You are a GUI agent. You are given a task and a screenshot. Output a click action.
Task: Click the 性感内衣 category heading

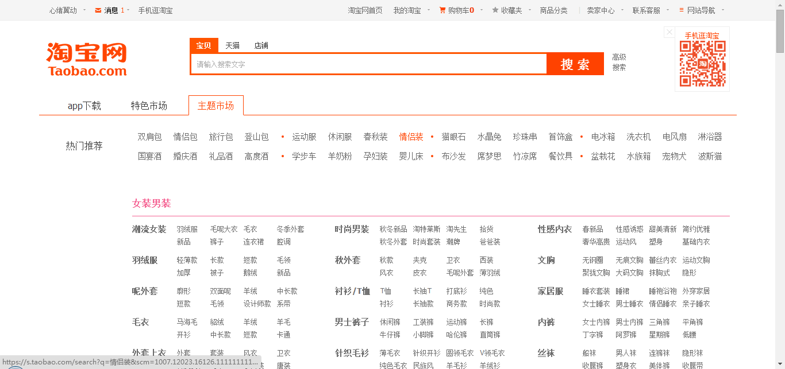[x=555, y=230]
